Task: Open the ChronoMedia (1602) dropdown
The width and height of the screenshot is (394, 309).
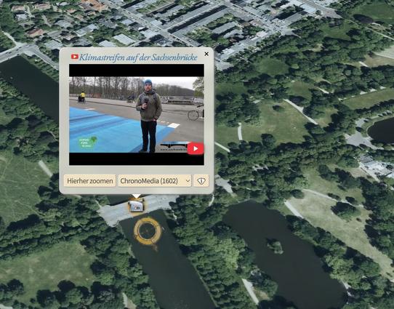Action: pyautogui.click(x=155, y=180)
